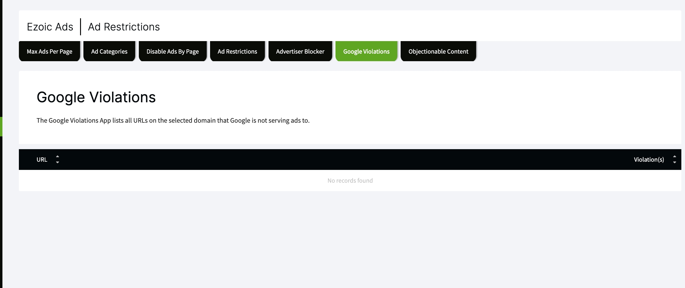685x288 pixels.
Task: Switch to the Objectionable Content tab
Action: pyautogui.click(x=438, y=51)
